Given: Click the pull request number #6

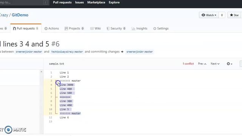Looking at the screenshot, I should point(55,44).
